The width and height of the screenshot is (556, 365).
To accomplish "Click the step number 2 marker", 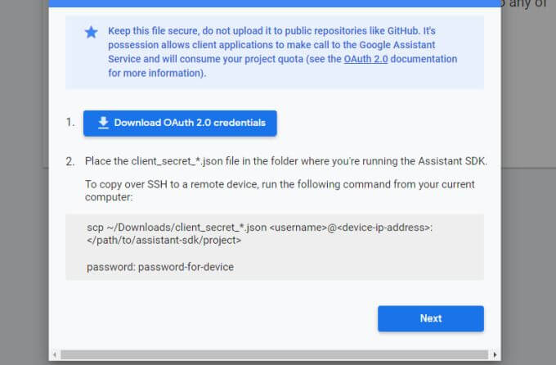I will [70, 161].
